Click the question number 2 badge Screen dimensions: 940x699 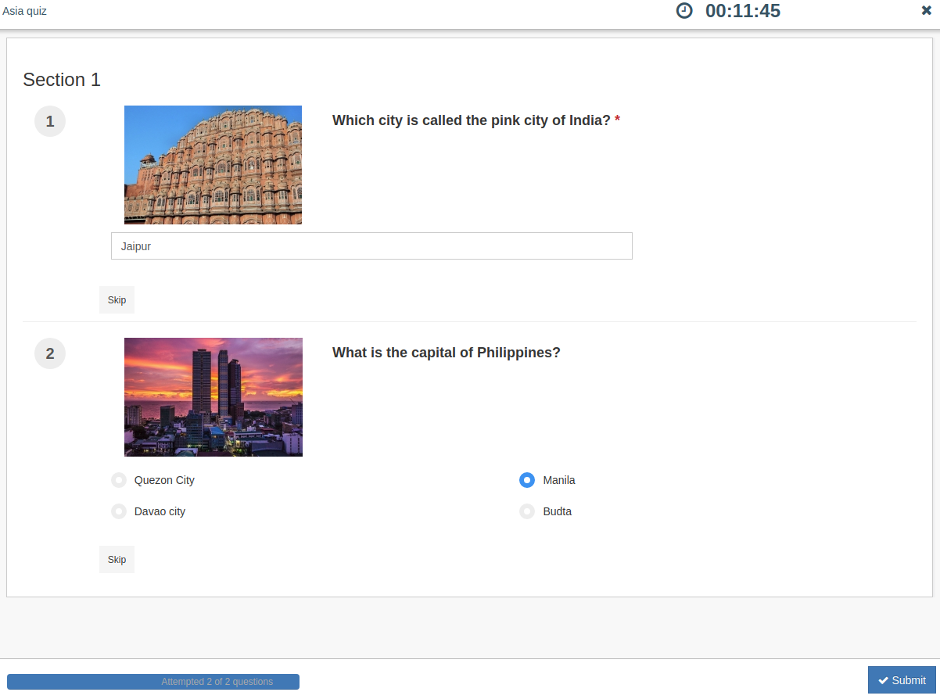tap(50, 354)
